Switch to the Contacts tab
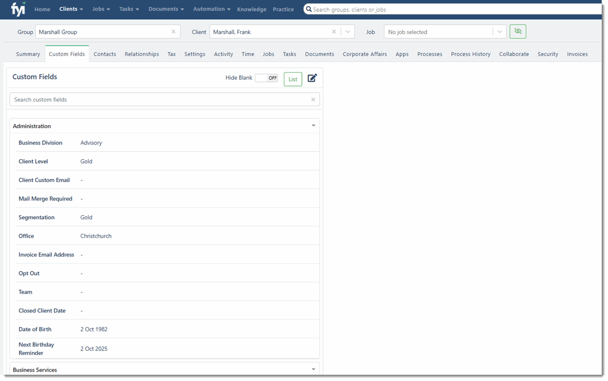The width and height of the screenshot is (608, 381). [x=105, y=54]
